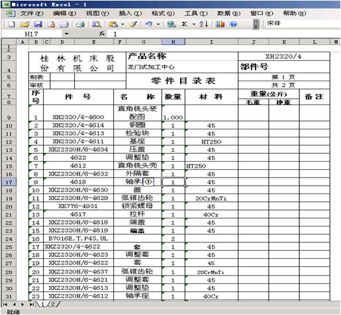This screenshot has width=341, height=315.
Task: Expand the Name Box dropdown arrow
Action: [66, 34]
